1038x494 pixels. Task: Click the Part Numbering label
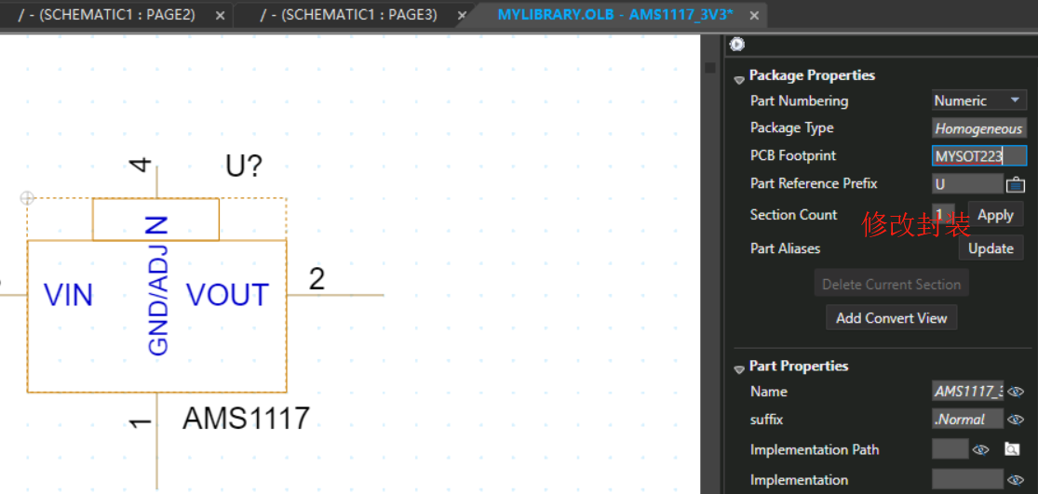[x=799, y=101]
